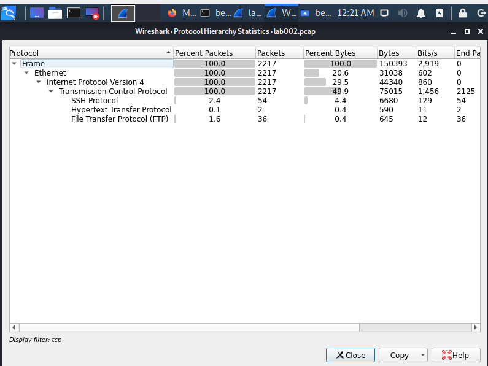The image size is (488, 366).
Task: Launch the terminal emulator from panel
Action: pos(74,14)
